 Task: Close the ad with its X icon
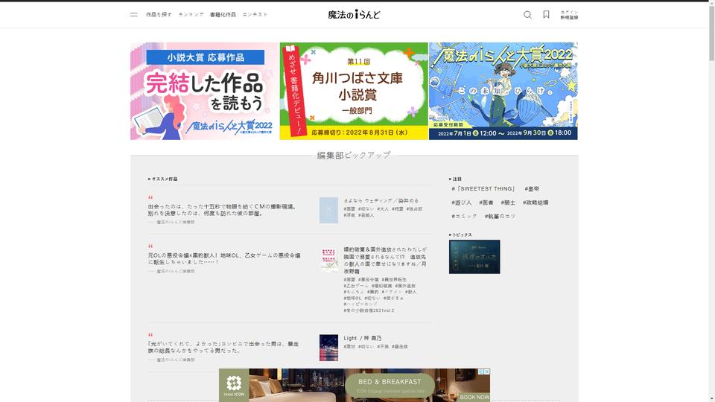pyautogui.click(x=487, y=371)
